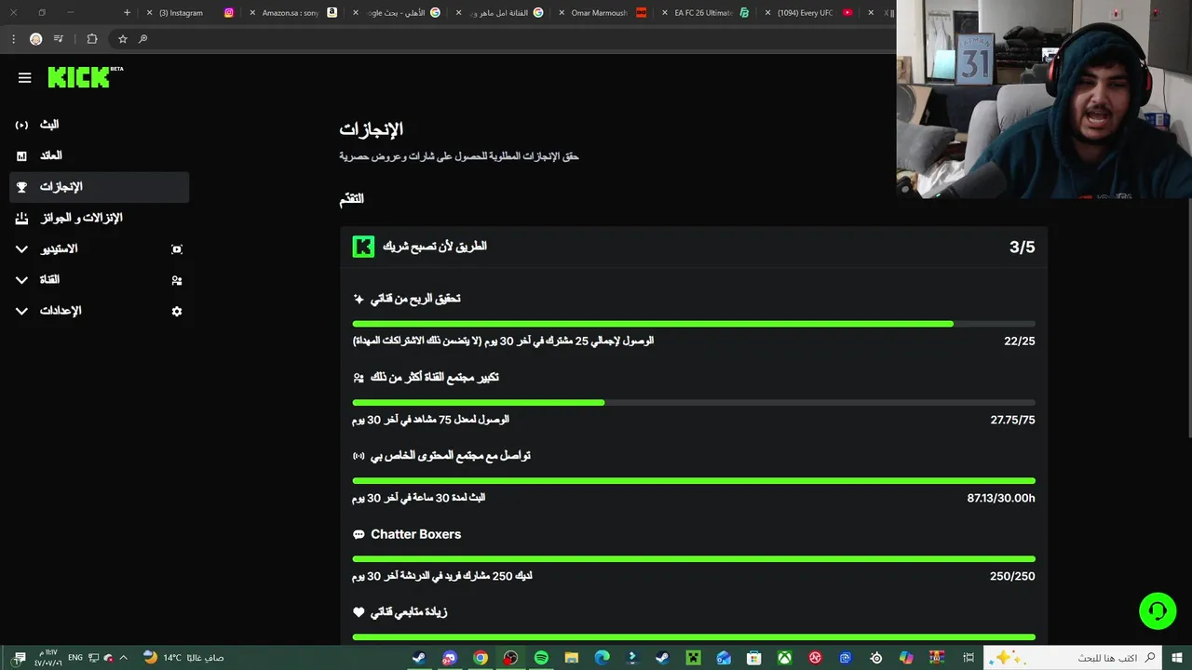
Task: Close the Omar Marmoush tab
Action: point(562,13)
